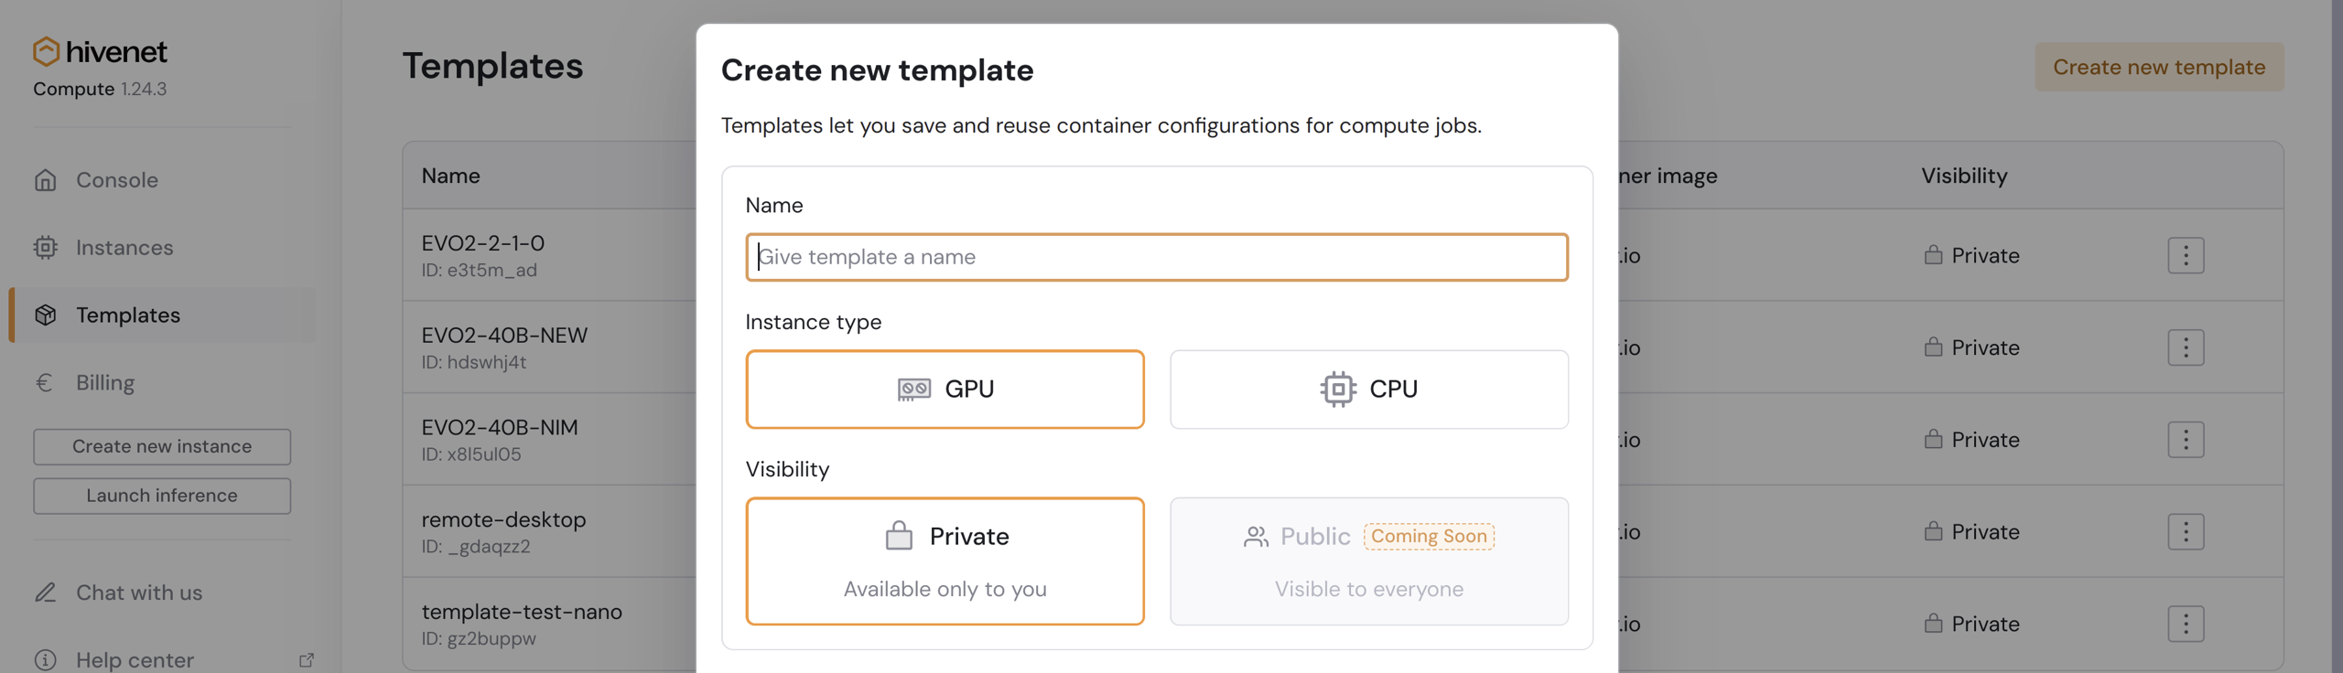Click the Console home icon
Viewport: 2343px width, 673px height.
coord(46,180)
